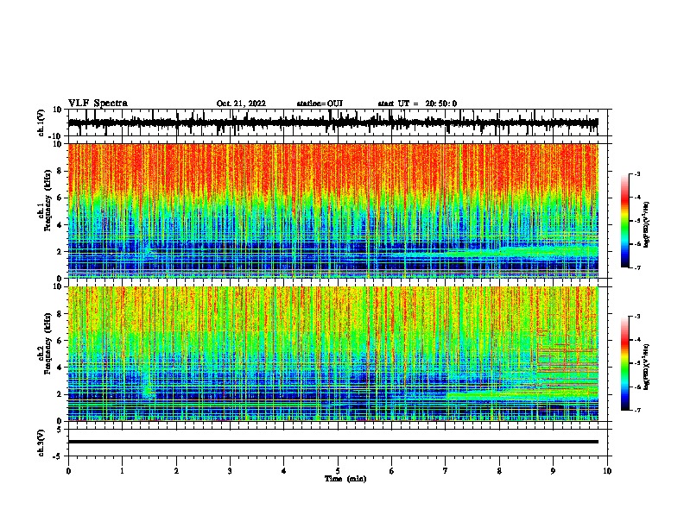The image size is (684, 528).
Task: Click the ch.3 flat voltage trace line
Action: pyautogui.click(x=332, y=442)
